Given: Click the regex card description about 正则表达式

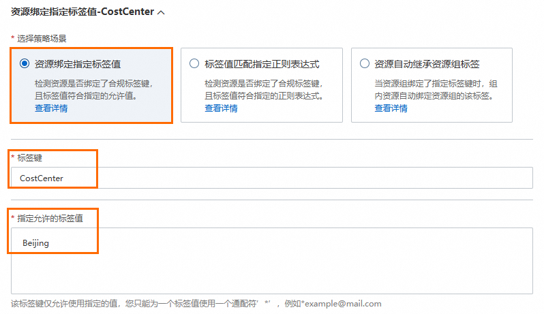Looking at the screenshot, I should [x=264, y=89].
